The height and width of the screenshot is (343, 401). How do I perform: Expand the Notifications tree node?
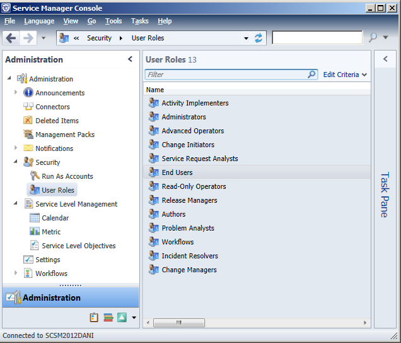coord(16,148)
